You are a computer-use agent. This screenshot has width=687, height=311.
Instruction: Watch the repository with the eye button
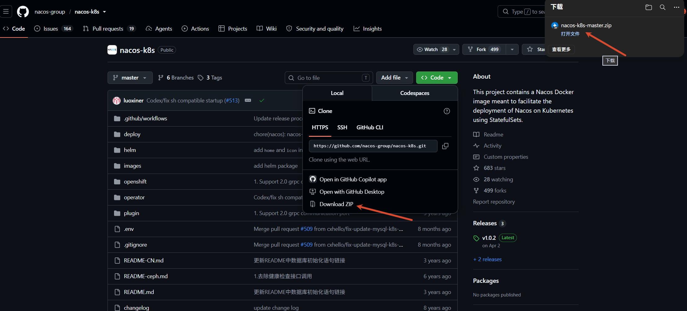click(x=432, y=50)
